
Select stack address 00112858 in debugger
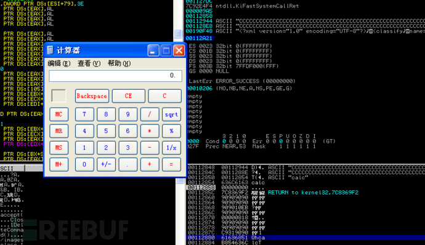(x=201, y=187)
